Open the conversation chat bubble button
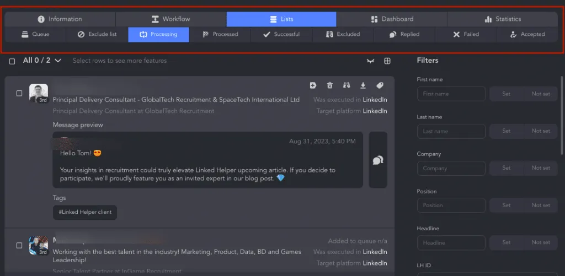Image resolution: width=565 pixels, height=276 pixels. coord(378,160)
